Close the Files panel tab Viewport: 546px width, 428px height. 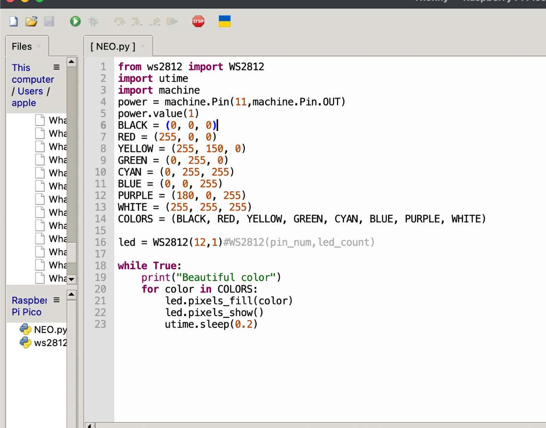39,46
